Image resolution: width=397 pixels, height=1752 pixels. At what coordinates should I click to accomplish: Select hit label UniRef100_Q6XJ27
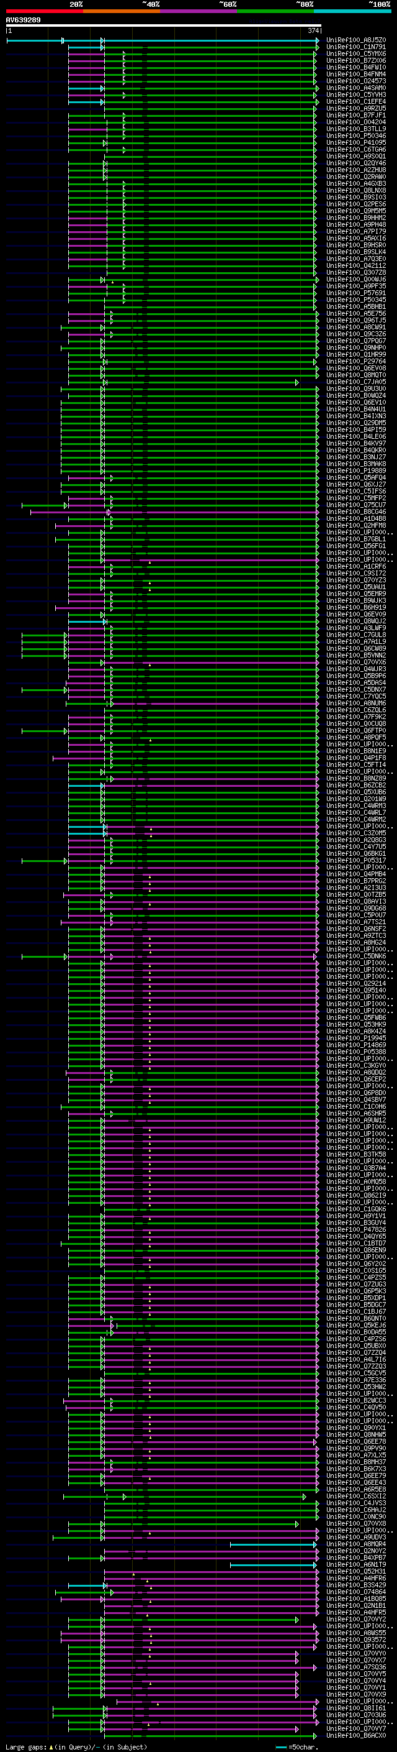356,484
